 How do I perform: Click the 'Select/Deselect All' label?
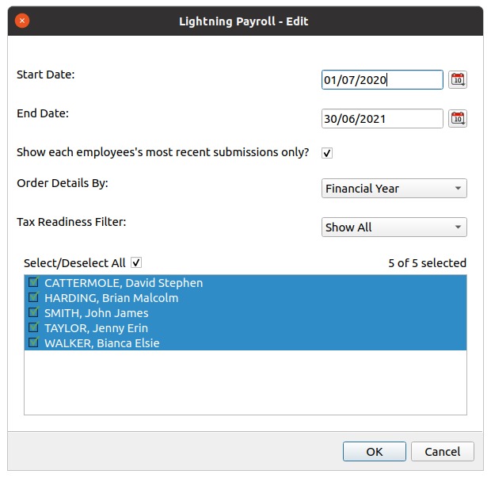[74, 263]
